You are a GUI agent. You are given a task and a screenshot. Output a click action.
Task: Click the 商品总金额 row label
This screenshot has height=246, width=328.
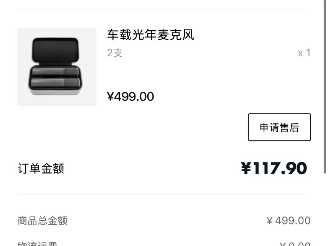(x=43, y=221)
